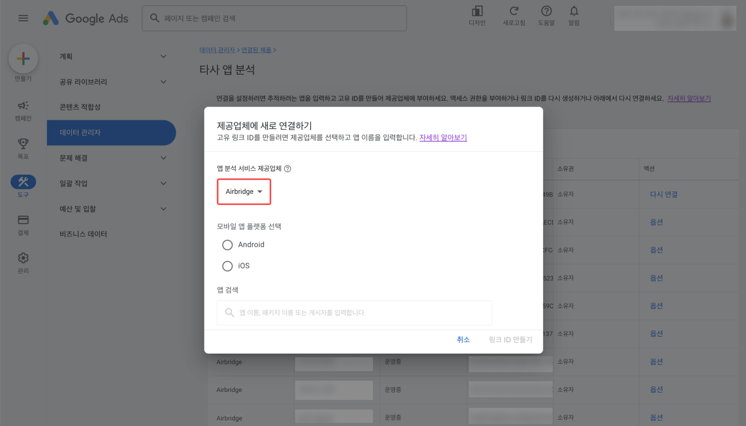746x426 pixels.
Task: Click the magnifier icon in 앱 검색 field
Action: [230, 313]
